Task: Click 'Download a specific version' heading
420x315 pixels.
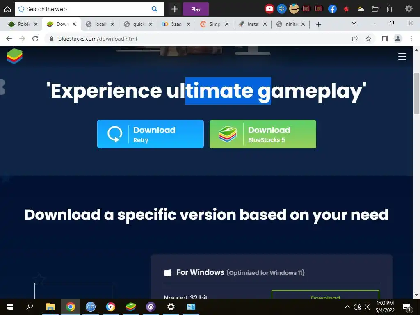Action: click(206, 215)
